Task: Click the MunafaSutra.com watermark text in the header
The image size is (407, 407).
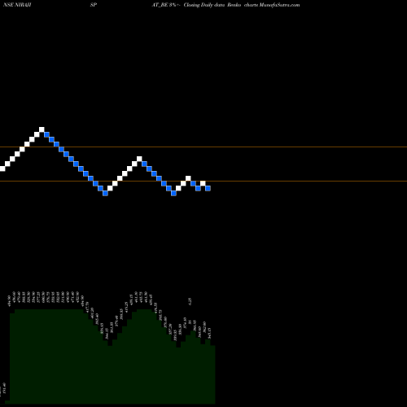Action: pos(279,5)
